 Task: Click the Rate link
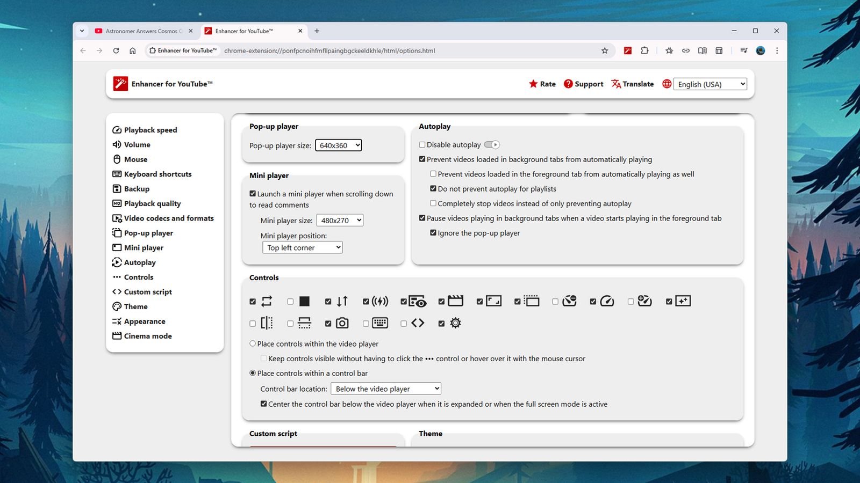pyautogui.click(x=542, y=84)
